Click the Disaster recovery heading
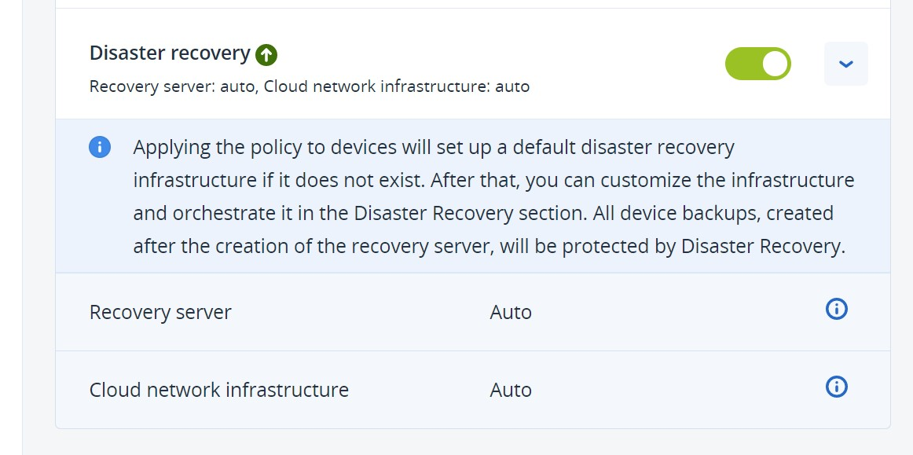This screenshot has height=455, width=913. (x=170, y=53)
